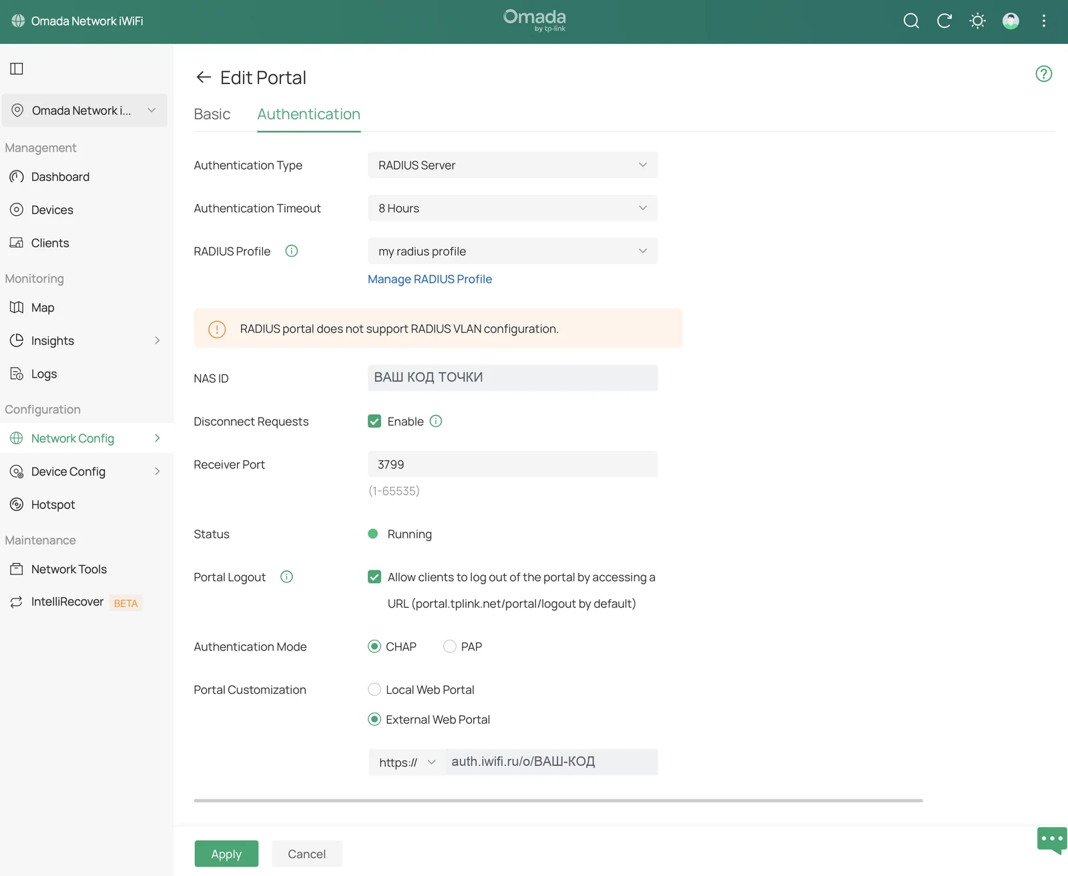Viewport: 1068px width, 876px height.
Task: Open the Authentication Type dropdown
Action: tap(513, 165)
